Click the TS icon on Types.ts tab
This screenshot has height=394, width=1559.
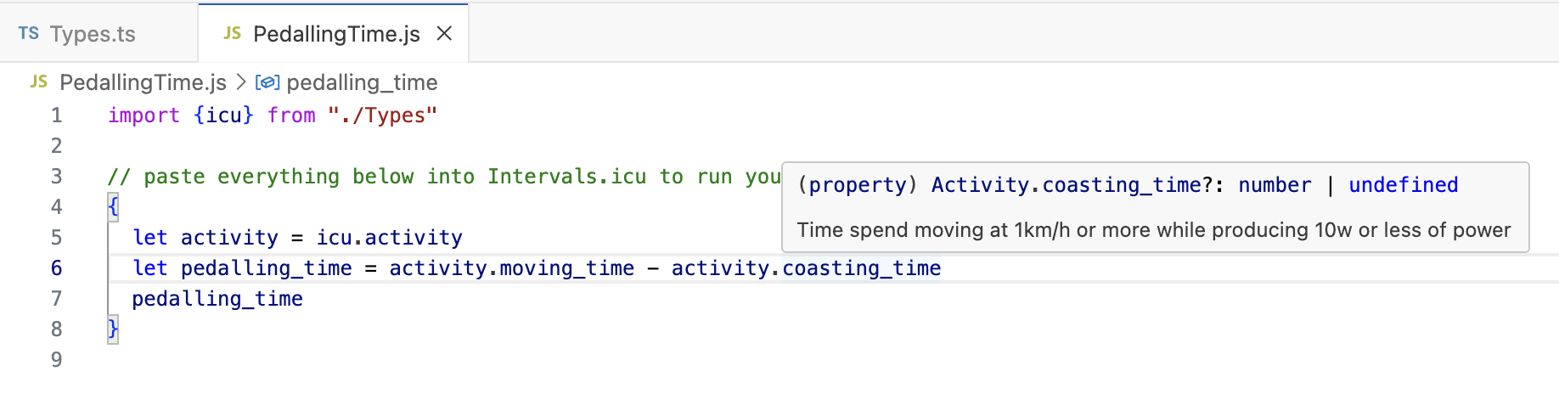(29, 33)
